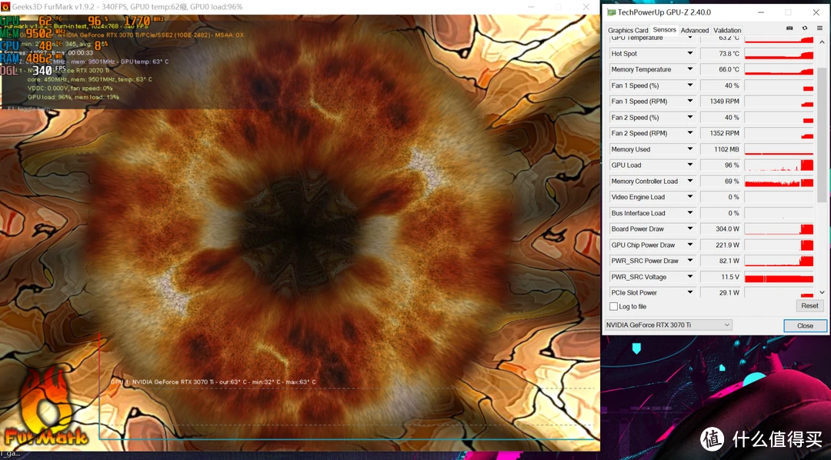Click the sensor list scroll-down arrow
Viewport: 831px width, 460px height.
(x=822, y=292)
